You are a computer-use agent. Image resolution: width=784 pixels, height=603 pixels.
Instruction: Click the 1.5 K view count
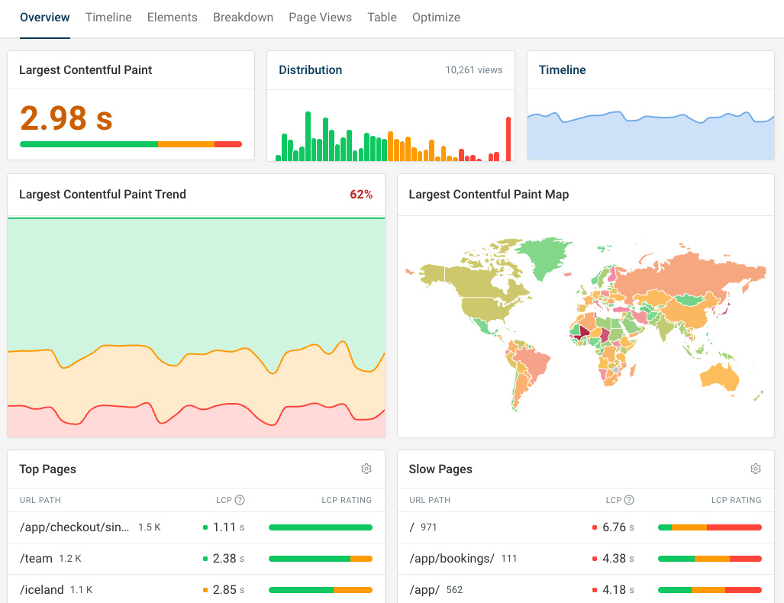click(x=150, y=527)
